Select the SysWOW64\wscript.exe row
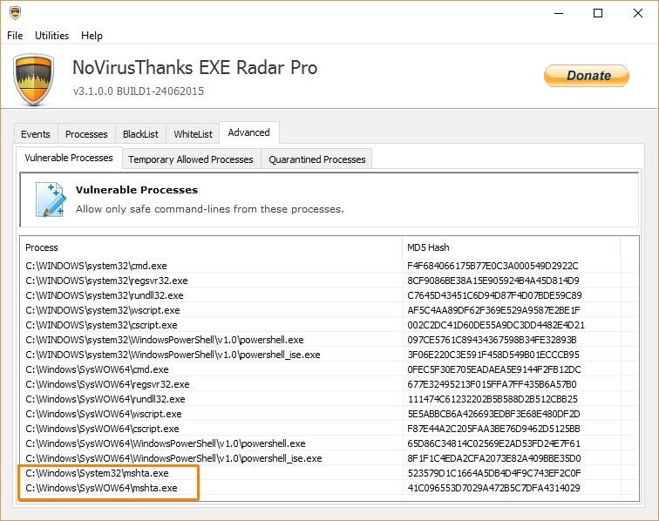 pyautogui.click(x=329, y=414)
